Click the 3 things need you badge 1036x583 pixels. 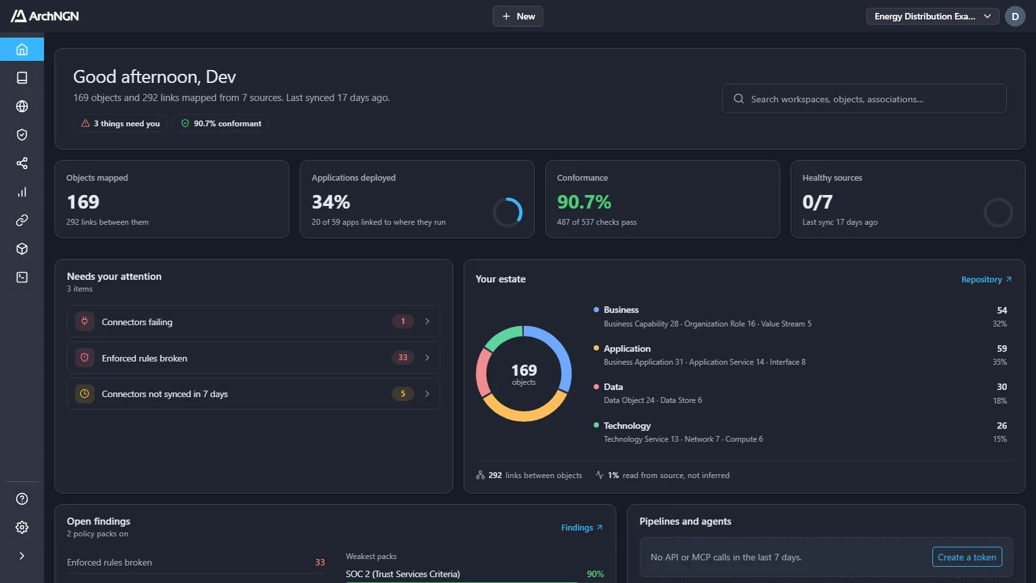tap(120, 124)
